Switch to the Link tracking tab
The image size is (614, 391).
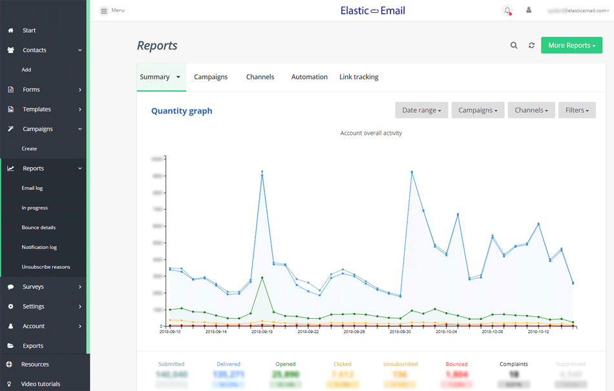[359, 77]
